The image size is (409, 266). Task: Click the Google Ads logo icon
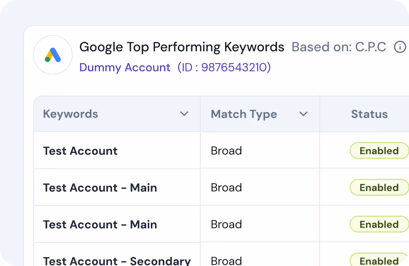click(x=53, y=55)
